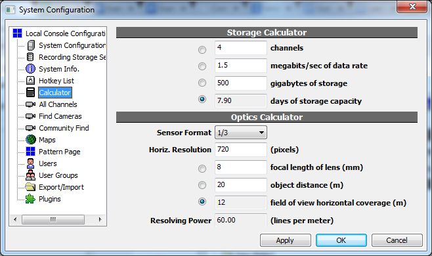
Task: Click the days of storage capacity field
Action: tap(241, 100)
